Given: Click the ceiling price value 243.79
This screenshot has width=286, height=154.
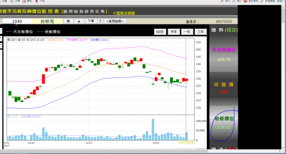Looking at the screenshot, I should [224, 60].
